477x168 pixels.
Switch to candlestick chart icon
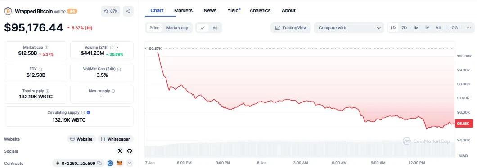tap(215, 28)
